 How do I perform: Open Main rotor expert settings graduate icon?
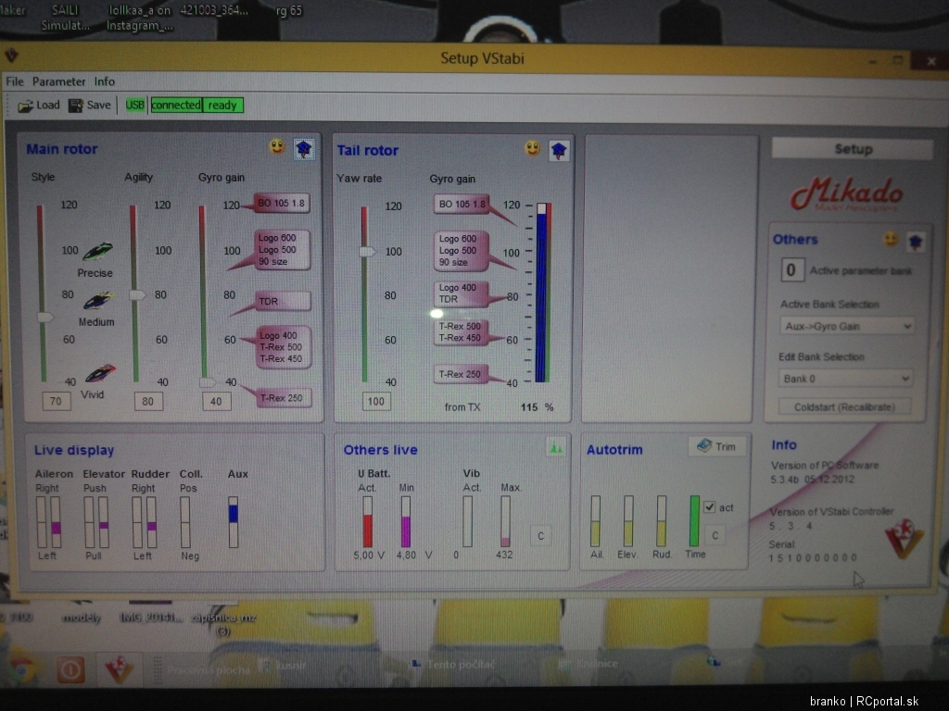coord(304,149)
